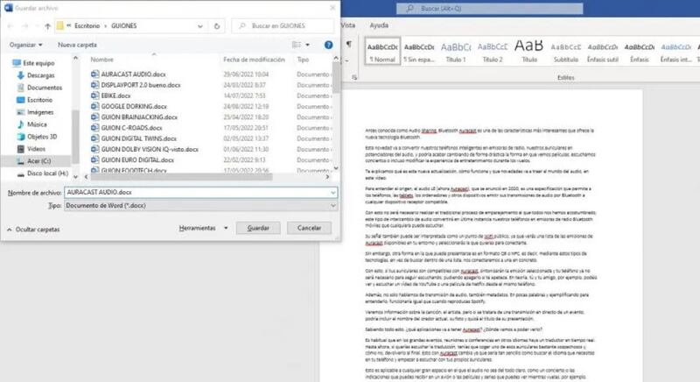The height and width of the screenshot is (382, 700).
Task: Open the Descargas folder in sidebar
Action: (x=39, y=75)
